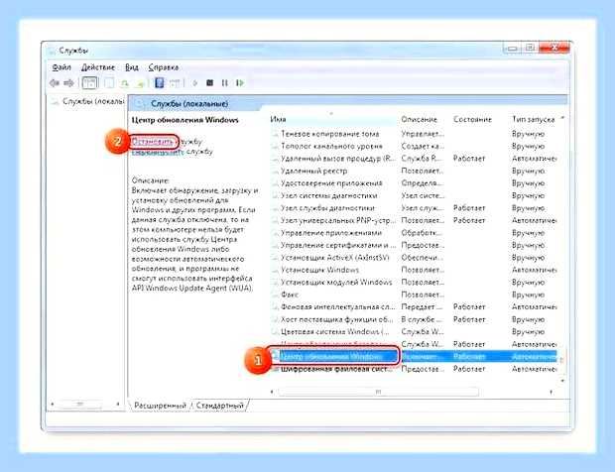The width and height of the screenshot is (615, 472).
Task: Click the service icon next to Факс
Action: click(276, 295)
